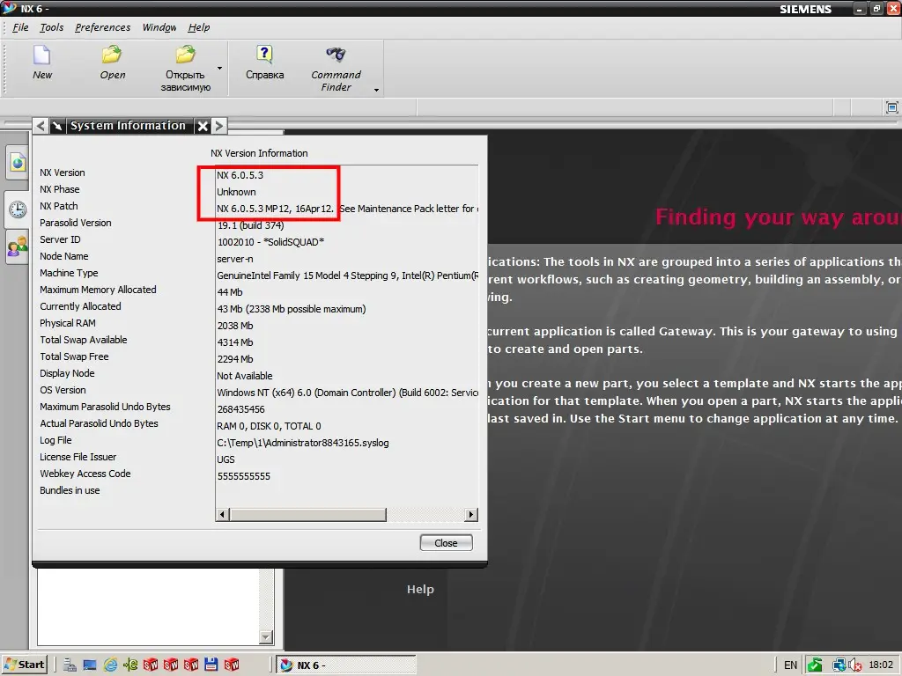Screen dimensions: 902x676
Task: Open Справка help question-mark icon
Action: tap(264, 55)
